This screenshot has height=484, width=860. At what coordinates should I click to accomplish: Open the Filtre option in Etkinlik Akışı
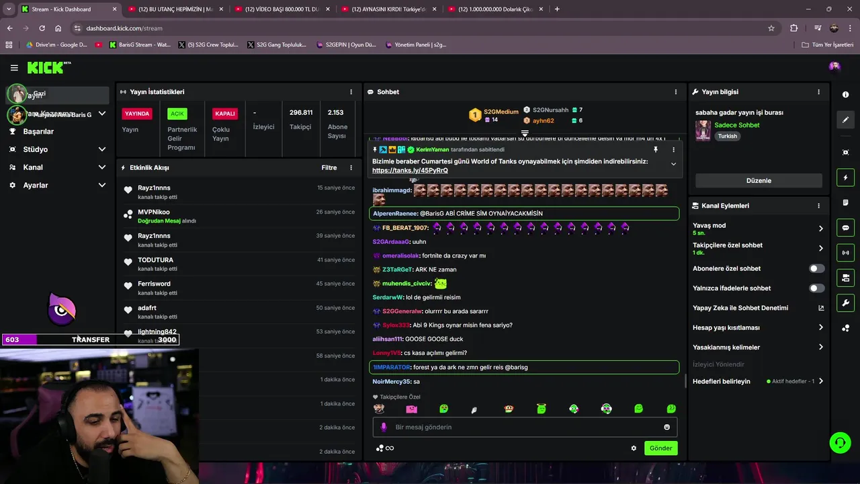pyautogui.click(x=329, y=167)
